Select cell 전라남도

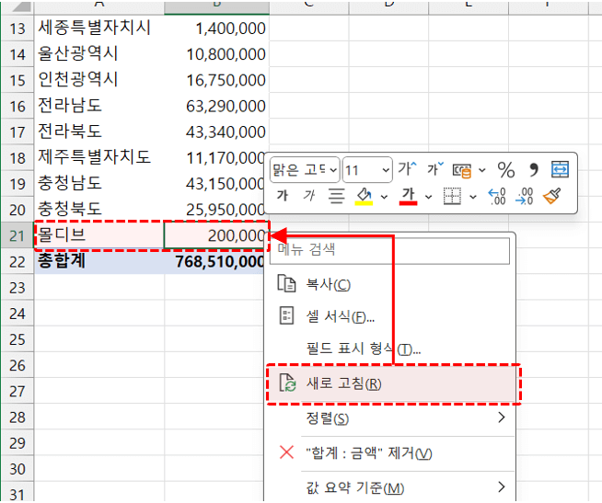point(99,106)
